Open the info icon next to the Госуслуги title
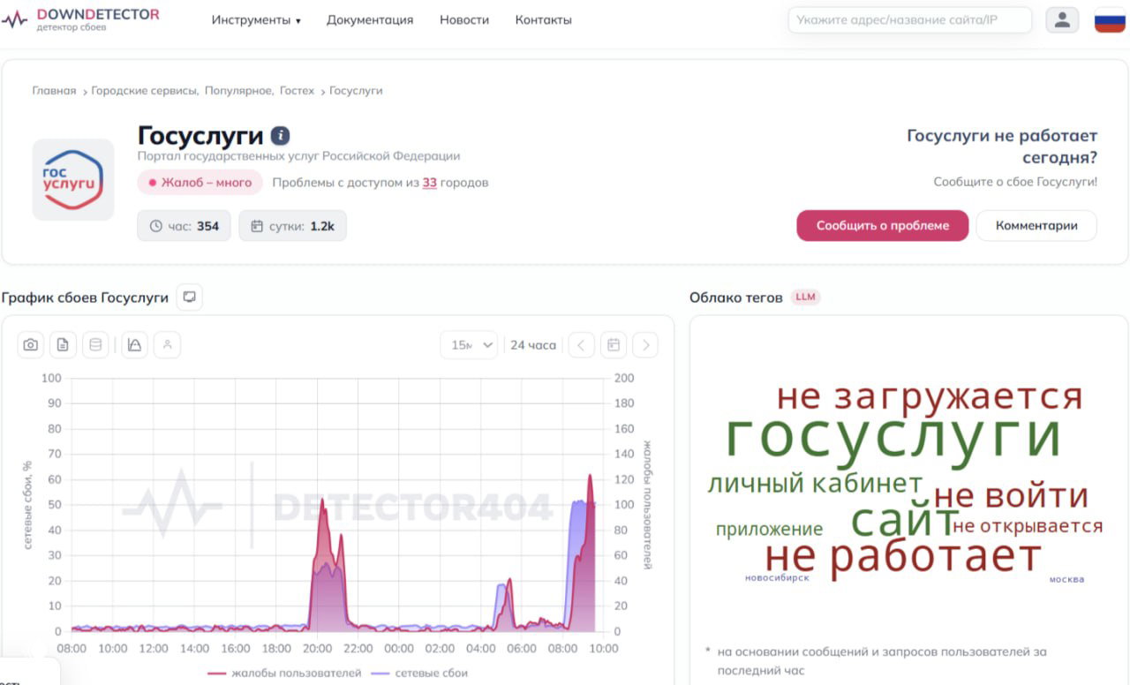Image resolution: width=1130 pixels, height=685 pixels. click(x=280, y=136)
